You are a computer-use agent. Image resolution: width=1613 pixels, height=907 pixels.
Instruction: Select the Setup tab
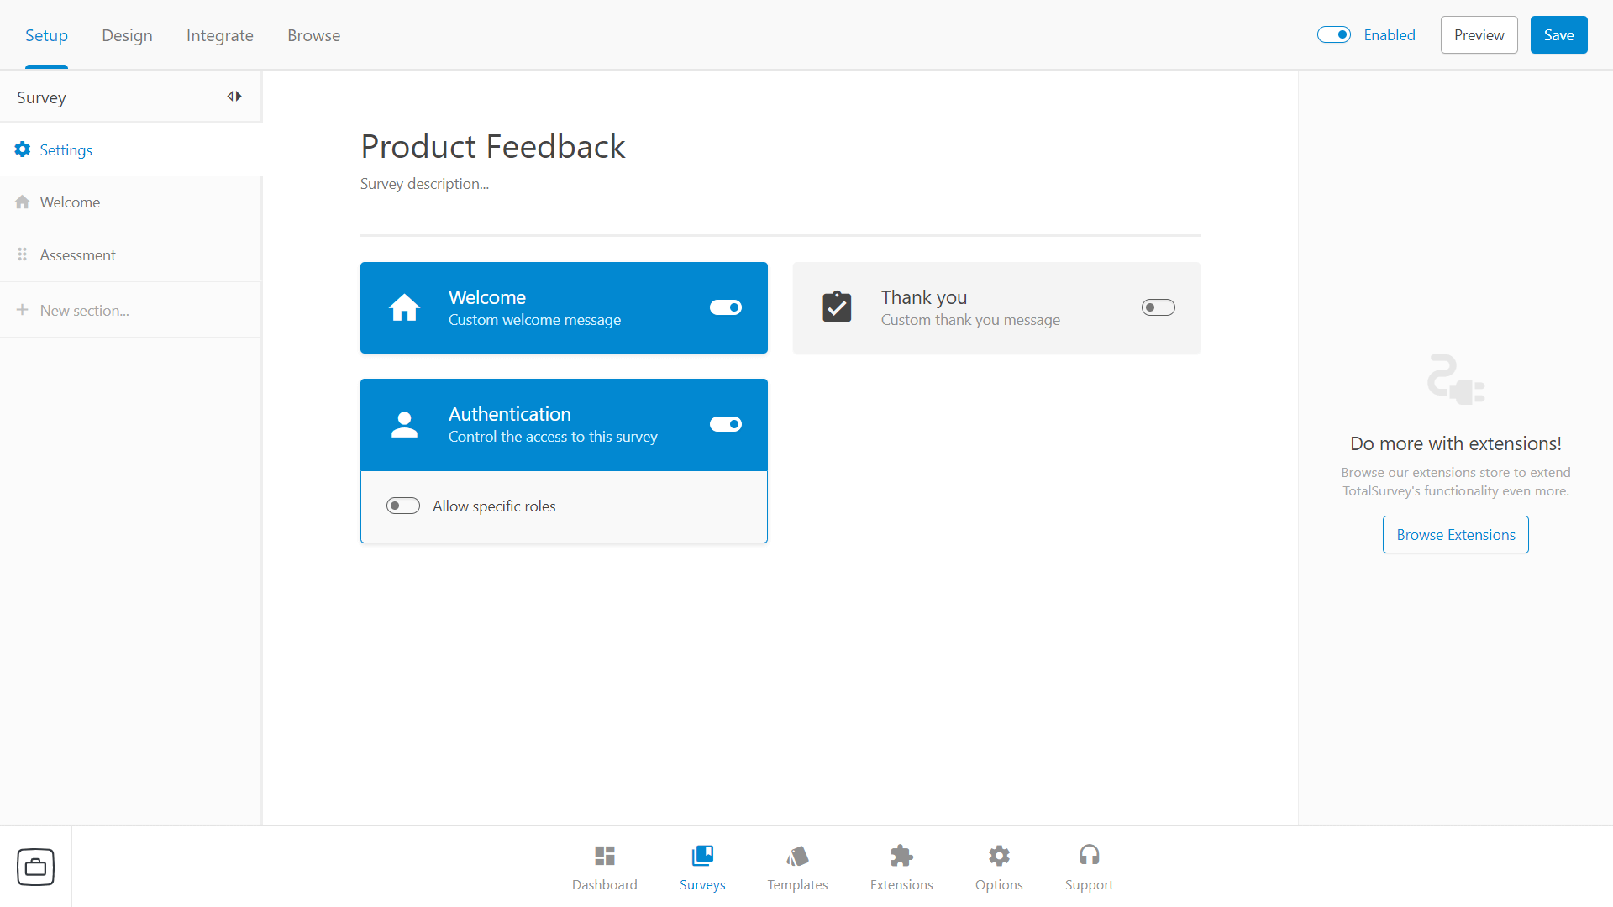click(x=46, y=35)
